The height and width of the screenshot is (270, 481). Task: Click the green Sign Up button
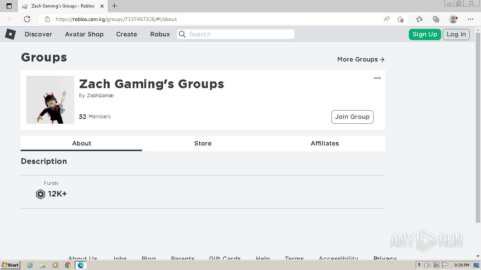pyautogui.click(x=425, y=34)
